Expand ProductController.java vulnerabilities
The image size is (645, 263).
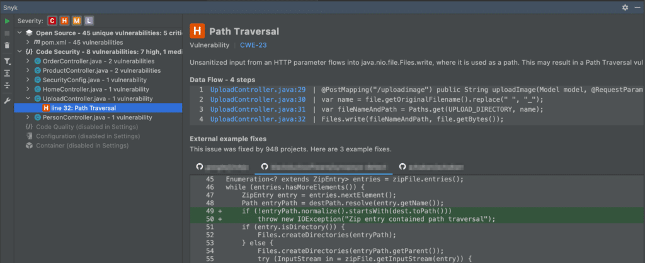coord(28,70)
